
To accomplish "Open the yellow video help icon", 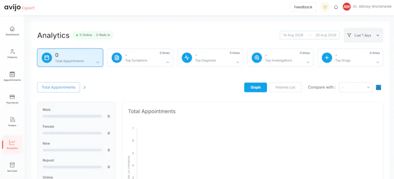I will 325,7.
